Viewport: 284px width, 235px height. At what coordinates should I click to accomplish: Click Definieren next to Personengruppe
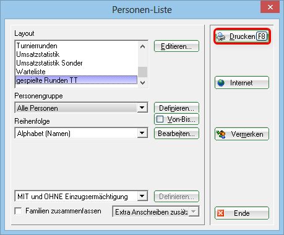[176, 108]
